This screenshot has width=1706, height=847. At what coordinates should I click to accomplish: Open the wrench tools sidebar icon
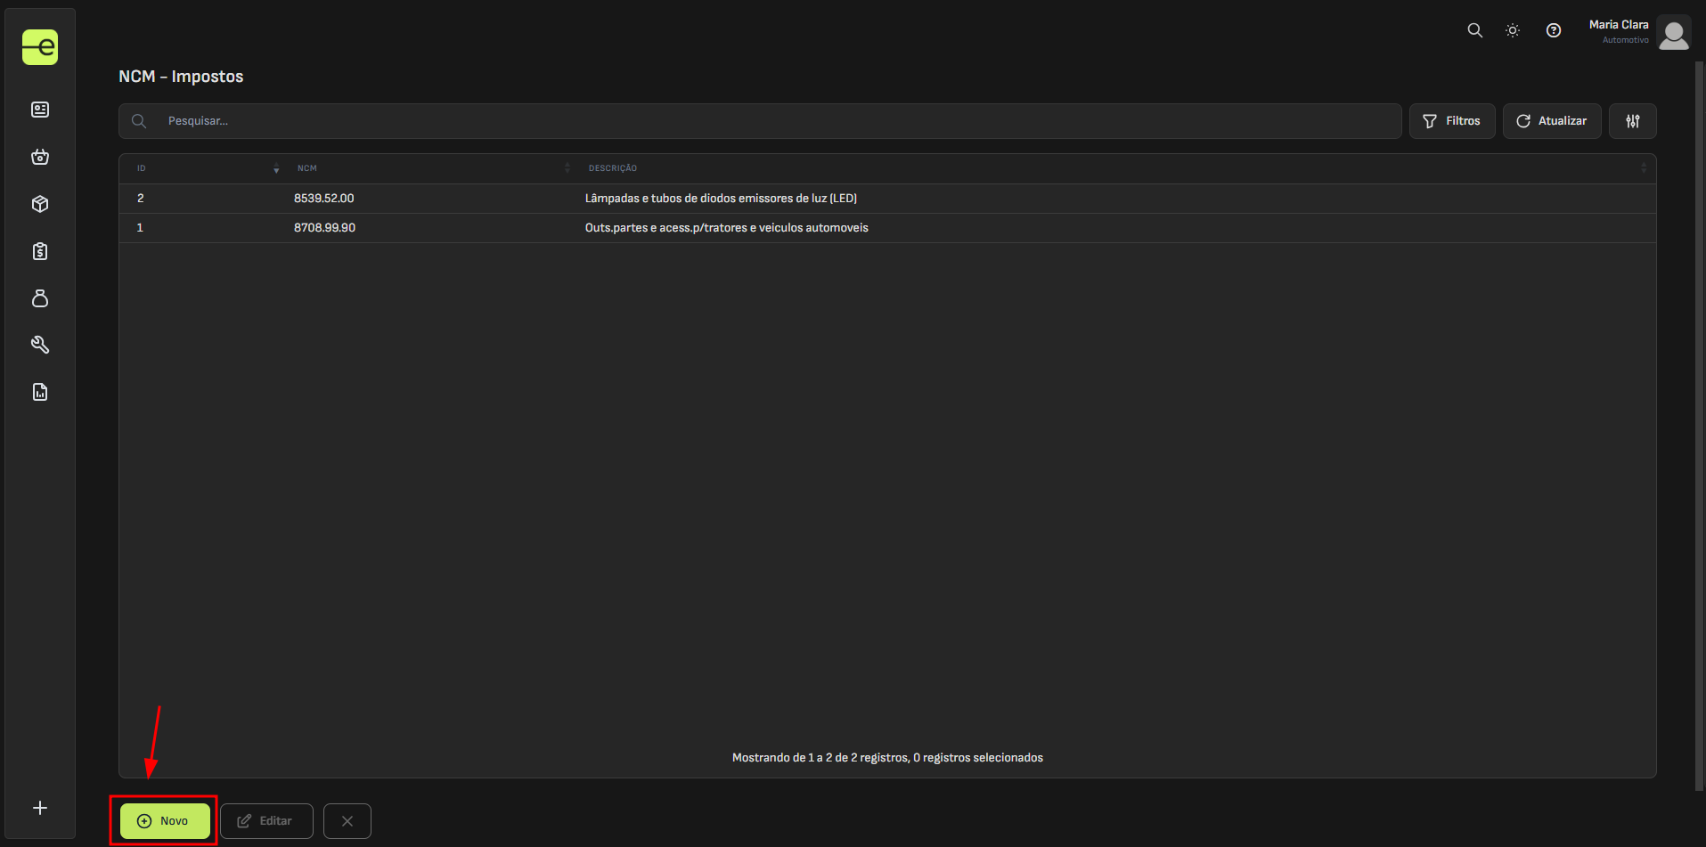click(40, 345)
